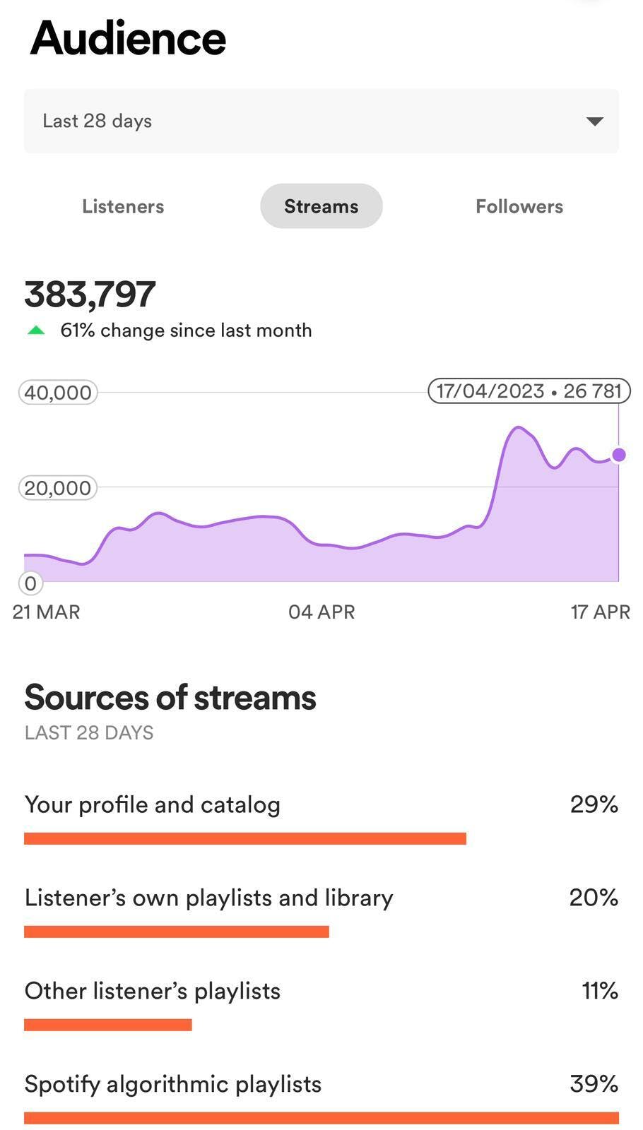This screenshot has width=643, height=1130.
Task: Open the Followers tab
Action: tap(519, 206)
